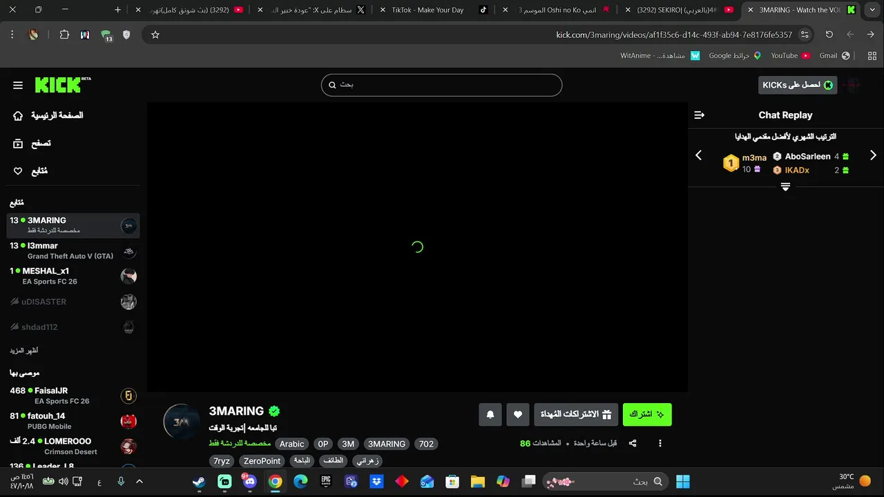Click the bell notification button for 3MARING
Image resolution: width=884 pixels, height=497 pixels.
490,414
